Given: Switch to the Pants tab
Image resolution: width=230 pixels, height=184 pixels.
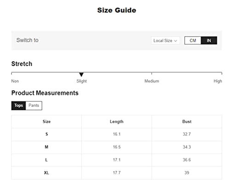Looking at the screenshot, I should click(x=34, y=106).
